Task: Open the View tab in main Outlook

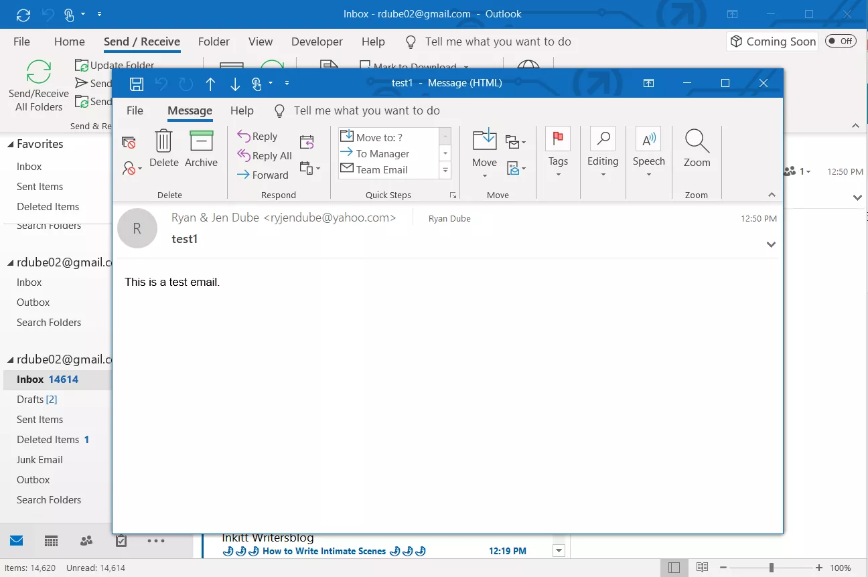Action: [261, 42]
